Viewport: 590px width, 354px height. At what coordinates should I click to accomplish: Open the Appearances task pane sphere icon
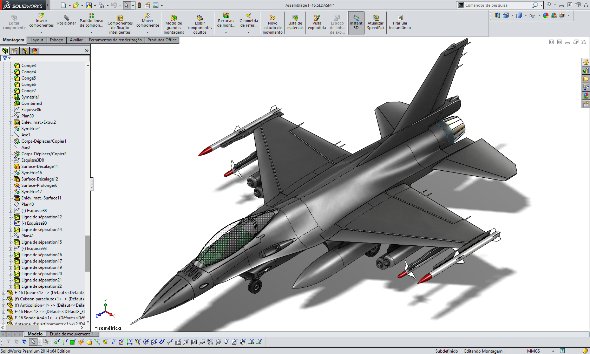[586, 96]
